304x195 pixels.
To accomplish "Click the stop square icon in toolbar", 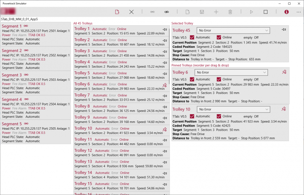I will coord(265,12).
